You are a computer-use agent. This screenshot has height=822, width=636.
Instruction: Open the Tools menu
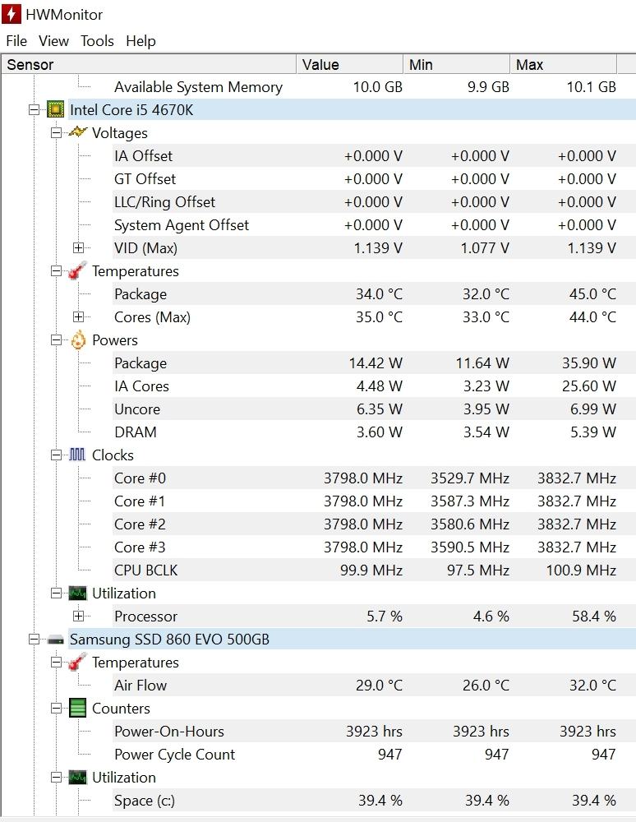(x=97, y=41)
